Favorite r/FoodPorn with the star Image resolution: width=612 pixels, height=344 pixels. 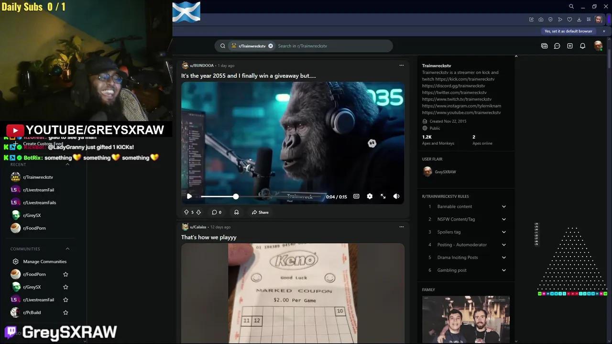tap(66, 274)
